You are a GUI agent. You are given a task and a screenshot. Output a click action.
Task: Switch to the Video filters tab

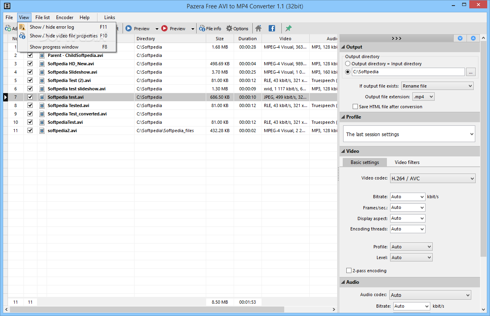click(407, 162)
